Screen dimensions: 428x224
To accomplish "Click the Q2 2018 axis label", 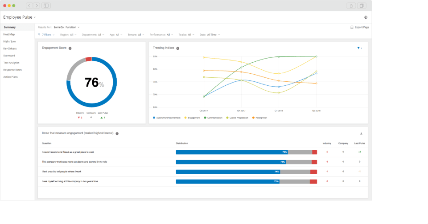I will (316, 111).
